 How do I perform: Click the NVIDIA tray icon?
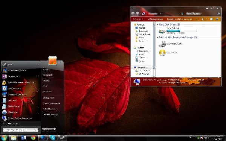pyautogui.click(x=199, y=138)
